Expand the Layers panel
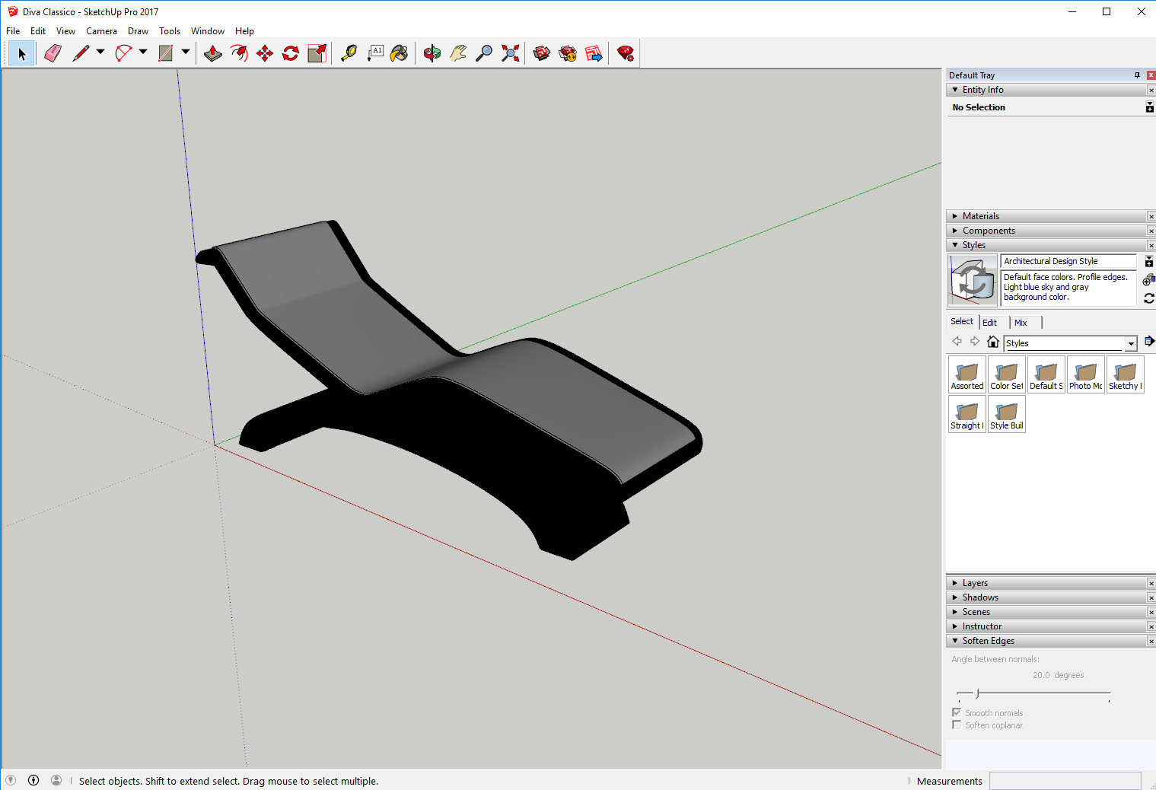This screenshot has width=1156, height=790. [x=975, y=583]
